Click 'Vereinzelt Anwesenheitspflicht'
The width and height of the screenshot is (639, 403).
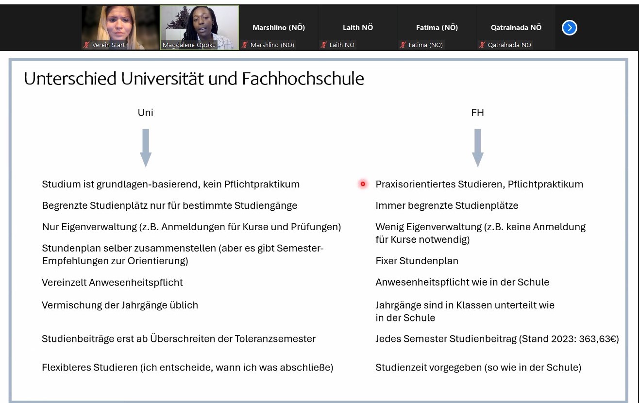coord(112,282)
